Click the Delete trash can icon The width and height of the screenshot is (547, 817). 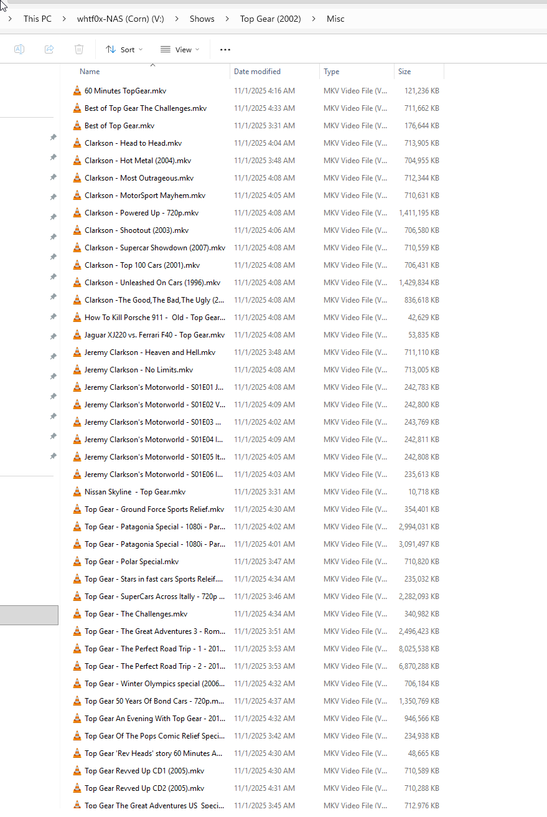pos(79,49)
